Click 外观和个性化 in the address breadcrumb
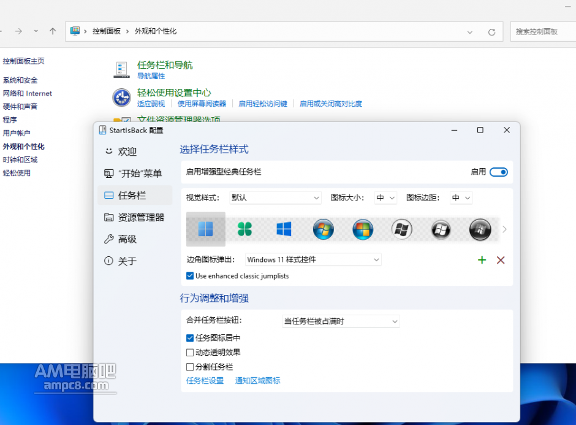The height and width of the screenshot is (425, 576). (156, 31)
